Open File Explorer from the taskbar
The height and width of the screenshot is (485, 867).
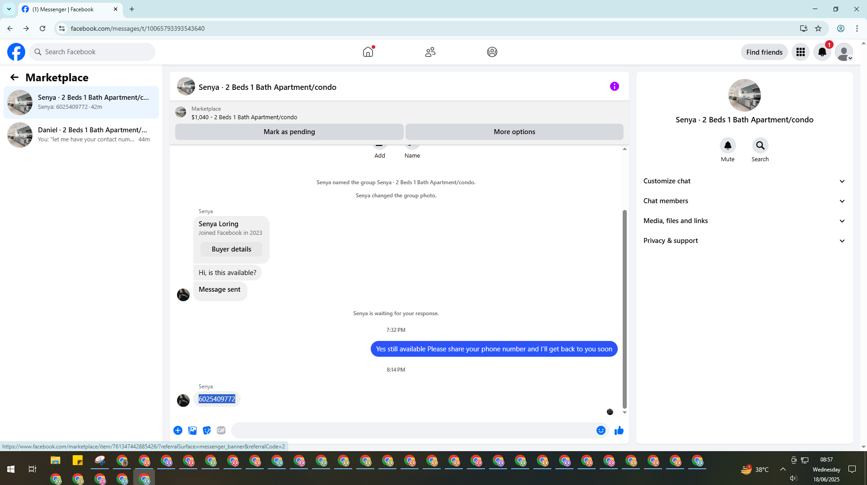tap(56, 461)
